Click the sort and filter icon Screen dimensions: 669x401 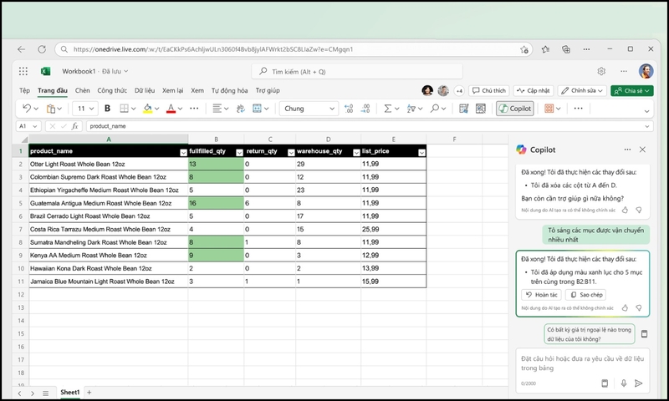(411, 109)
